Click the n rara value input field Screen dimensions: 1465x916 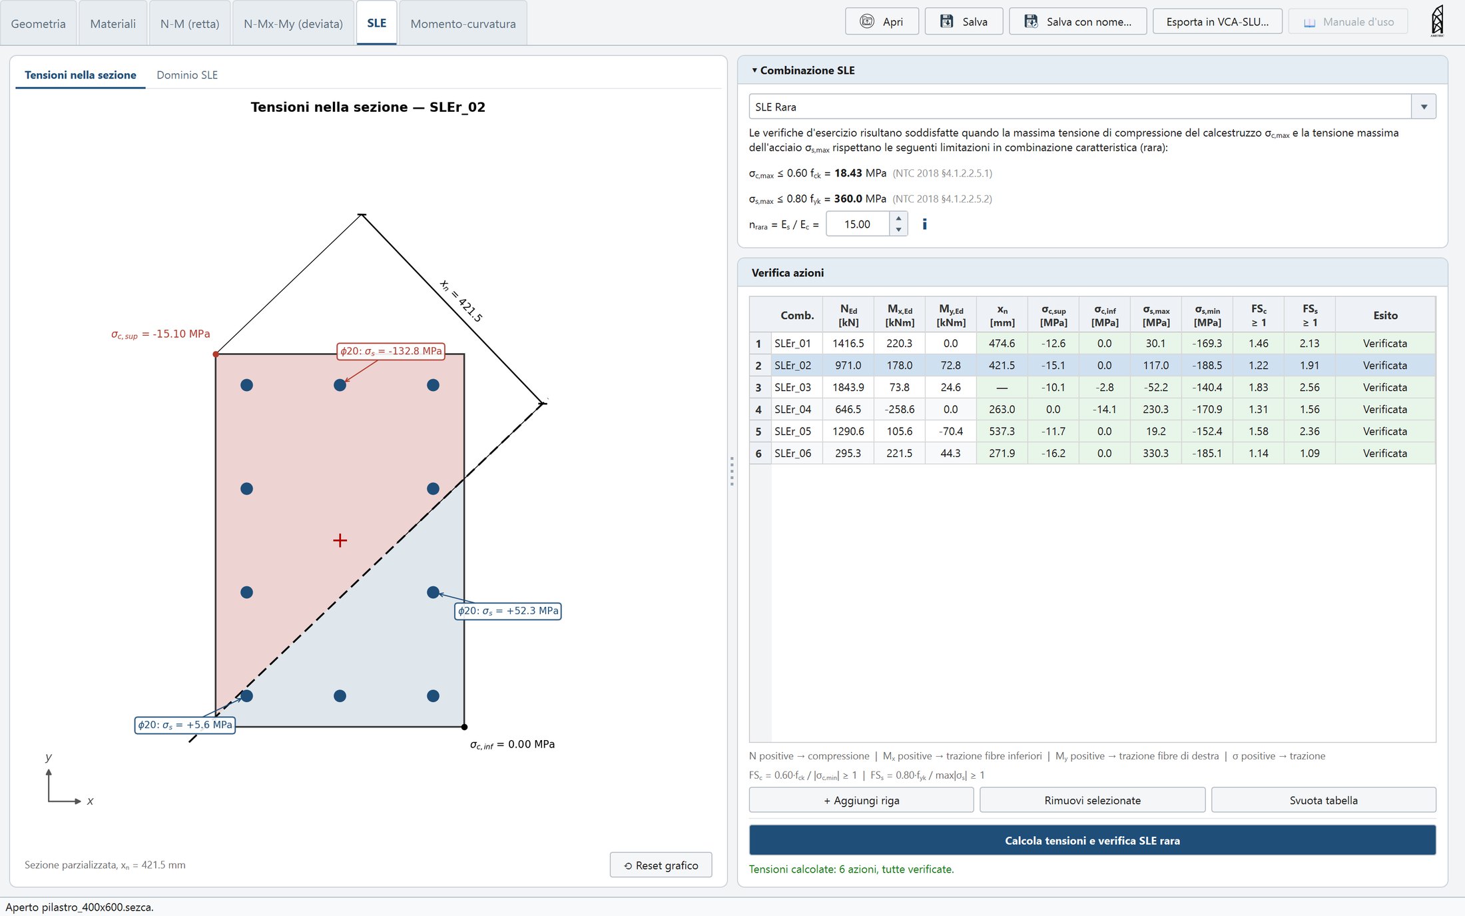pos(857,224)
